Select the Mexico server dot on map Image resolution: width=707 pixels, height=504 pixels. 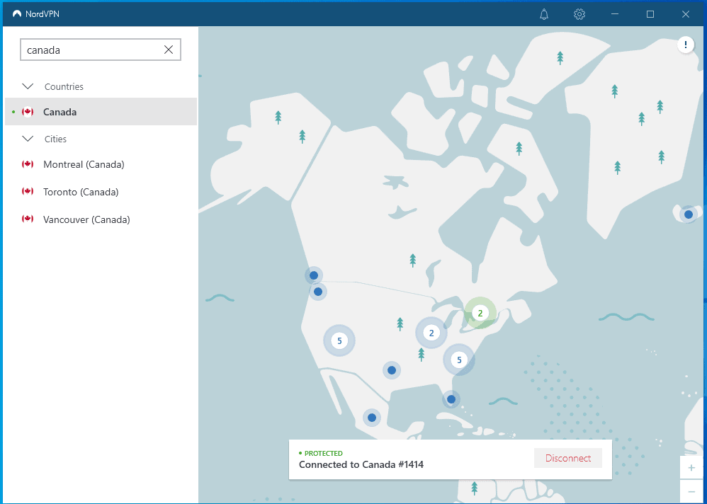[x=372, y=418]
